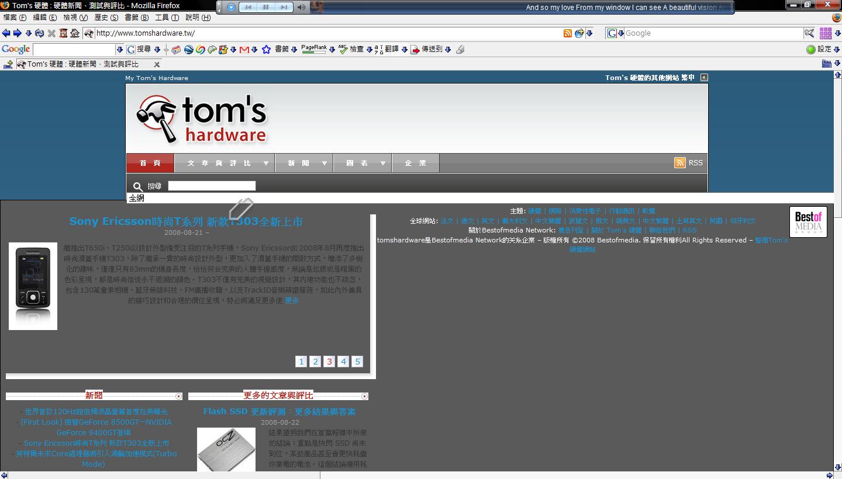The width and height of the screenshot is (842, 479).
Task: Open Google toolbar search history dropdown
Action: (120, 50)
